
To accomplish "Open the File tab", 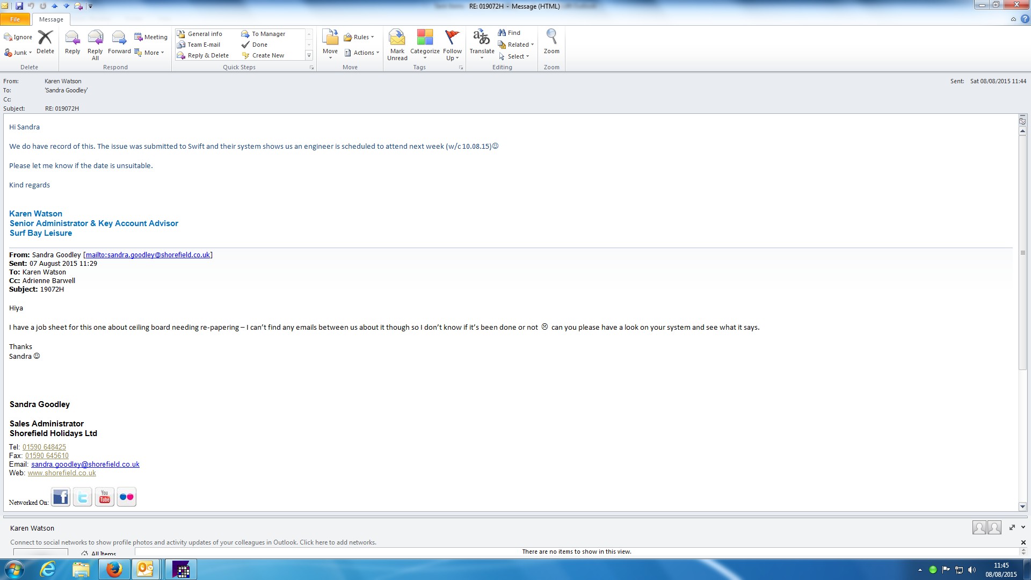I will coord(15,19).
